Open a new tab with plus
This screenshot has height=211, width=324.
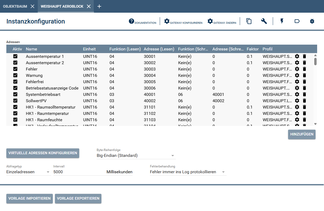99,6
